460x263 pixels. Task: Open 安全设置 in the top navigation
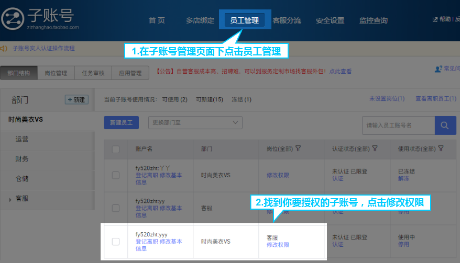(330, 20)
